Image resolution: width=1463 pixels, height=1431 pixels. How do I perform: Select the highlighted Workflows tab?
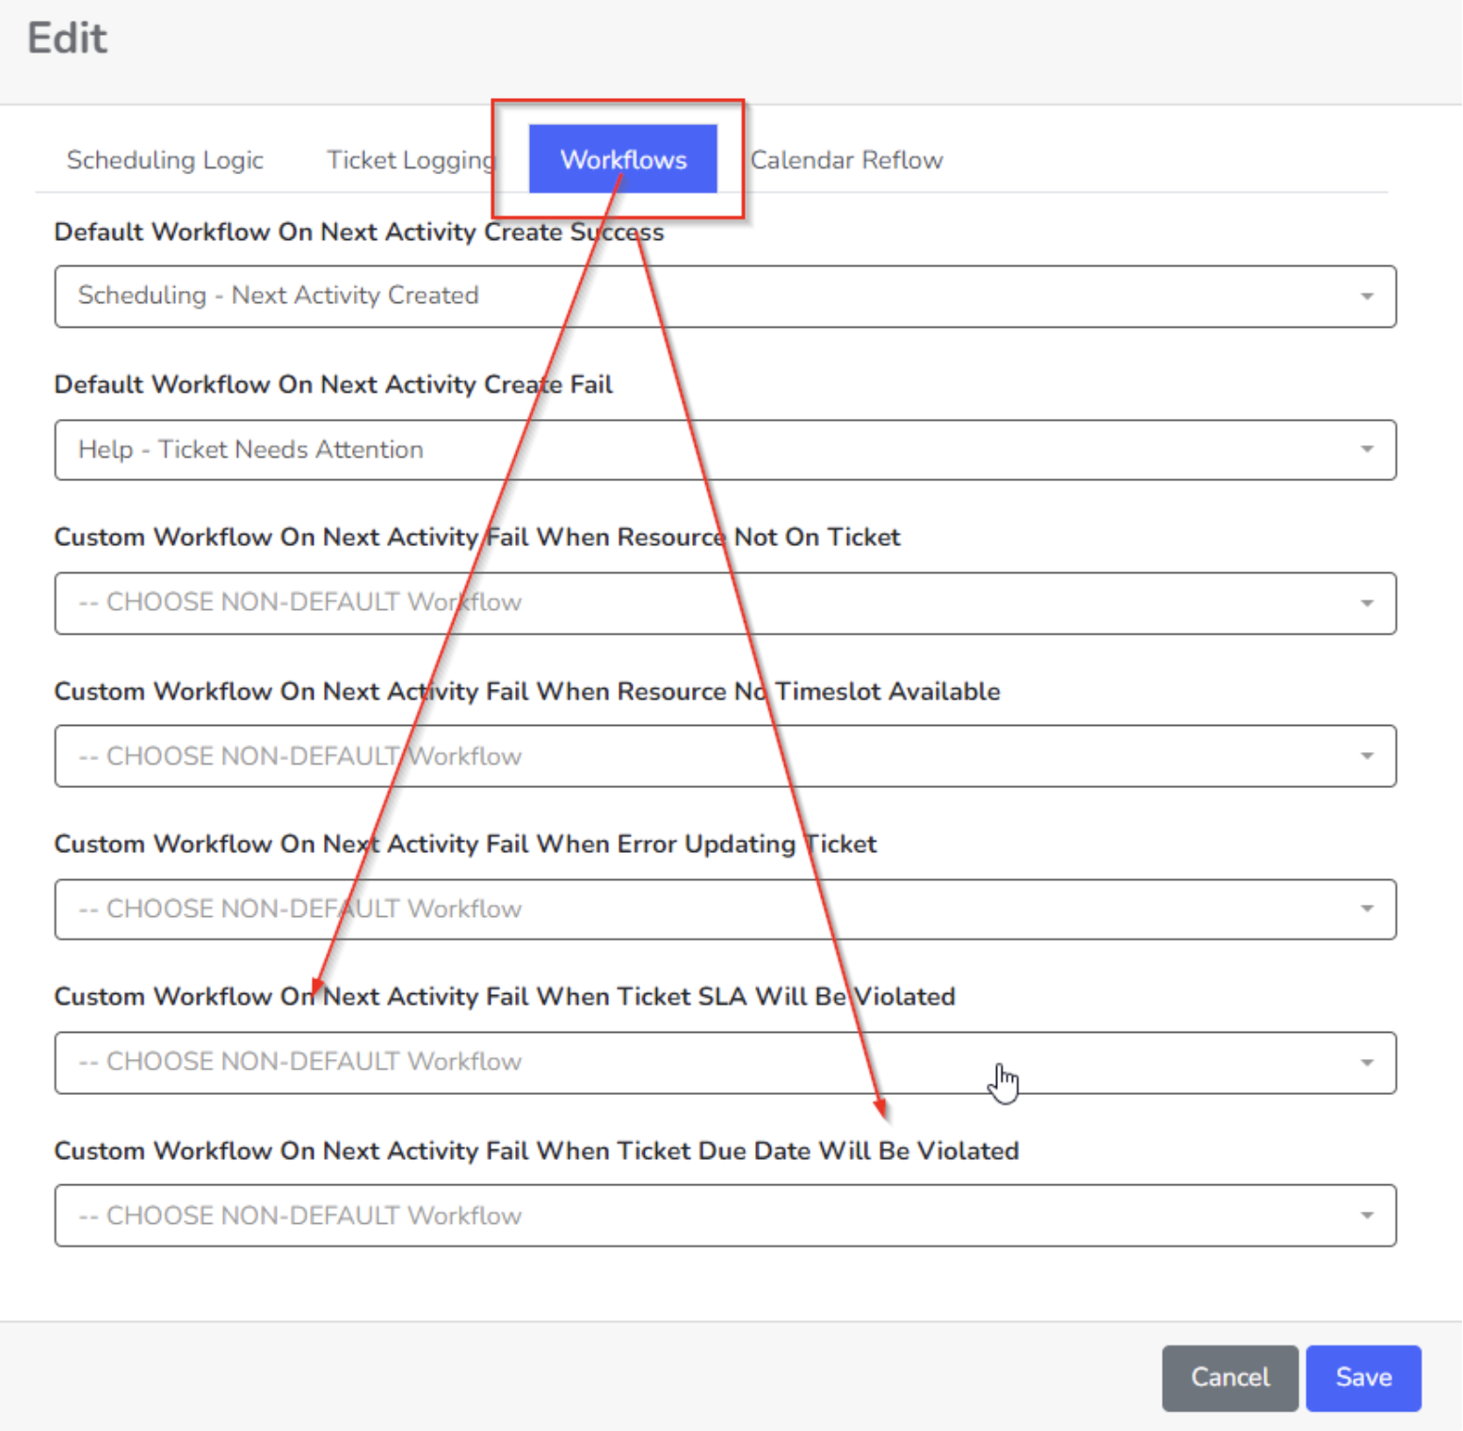tap(623, 159)
